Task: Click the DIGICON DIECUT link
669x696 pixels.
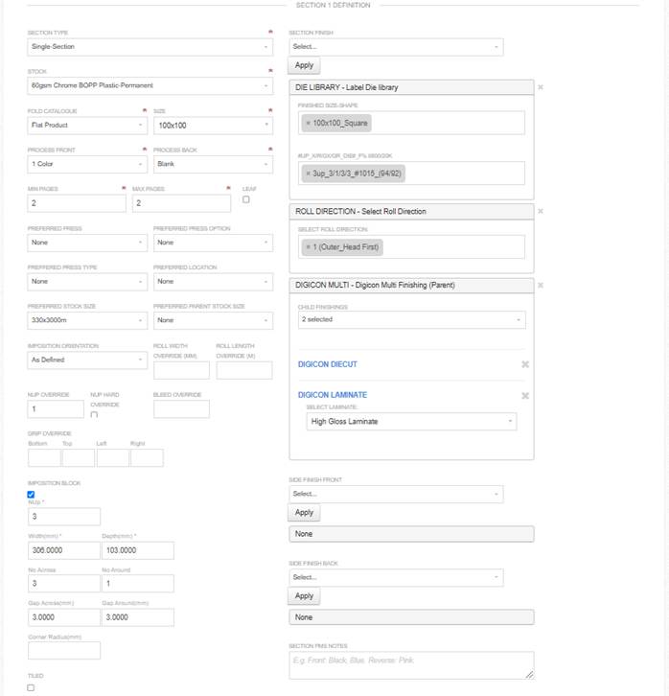Action: pyautogui.click(x=328, y=364)
